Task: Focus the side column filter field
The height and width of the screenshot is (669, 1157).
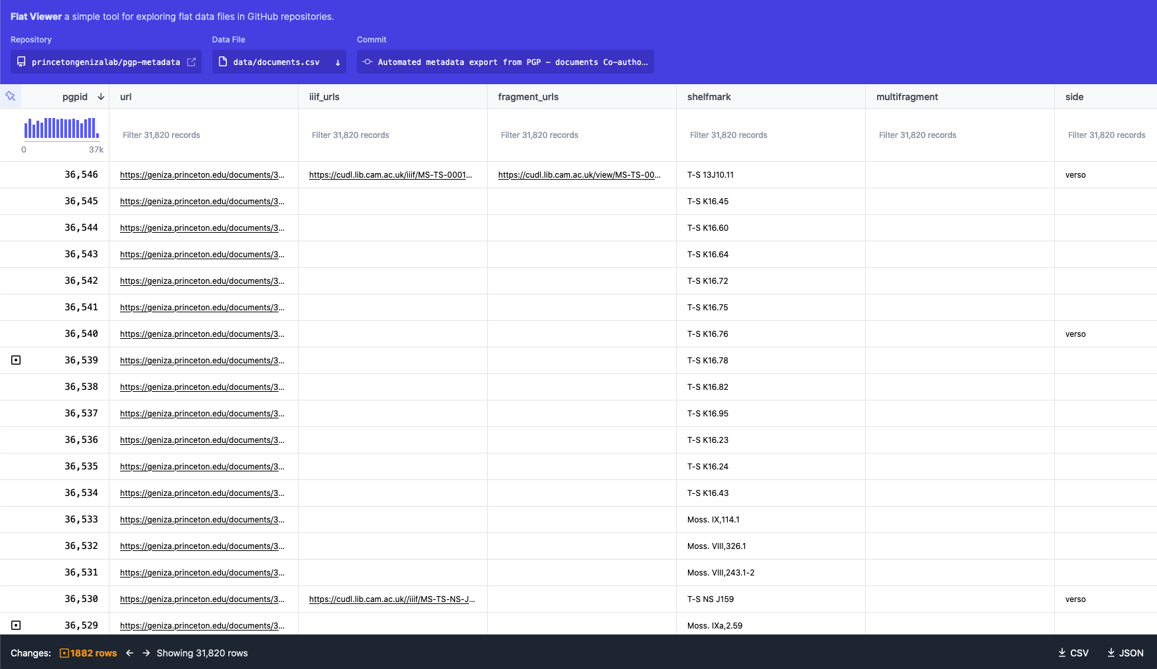Action: 1109,135
